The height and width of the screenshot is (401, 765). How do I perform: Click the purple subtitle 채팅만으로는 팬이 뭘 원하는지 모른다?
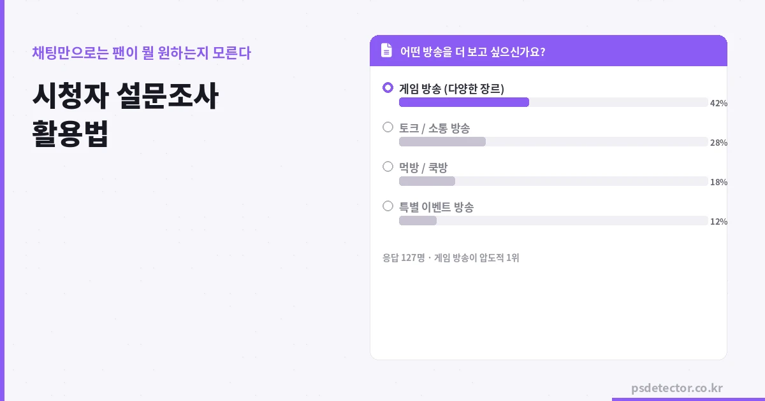[x=141, y=53]
